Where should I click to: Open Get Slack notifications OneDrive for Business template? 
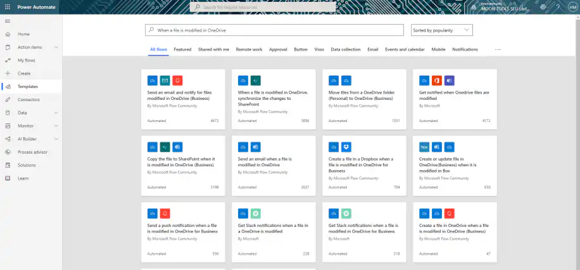tap(364, 232)
